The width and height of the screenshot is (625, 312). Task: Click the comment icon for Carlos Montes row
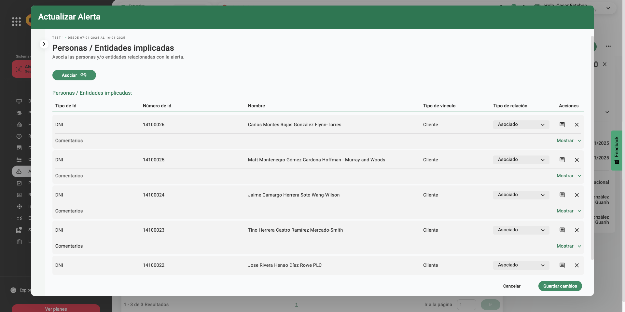pos(562,125)
